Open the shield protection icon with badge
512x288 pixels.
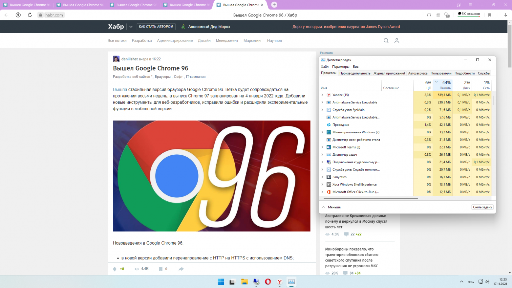pos(446,15)
